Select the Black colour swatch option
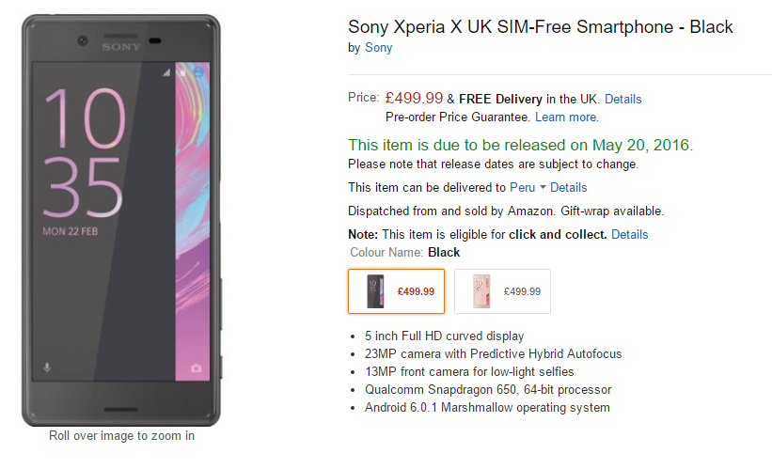This screenshot has height=469, width=772. tap(396, 291)
